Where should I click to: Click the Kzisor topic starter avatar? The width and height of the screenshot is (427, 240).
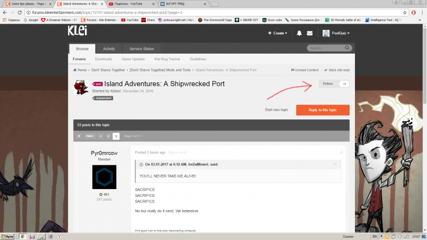81,87
